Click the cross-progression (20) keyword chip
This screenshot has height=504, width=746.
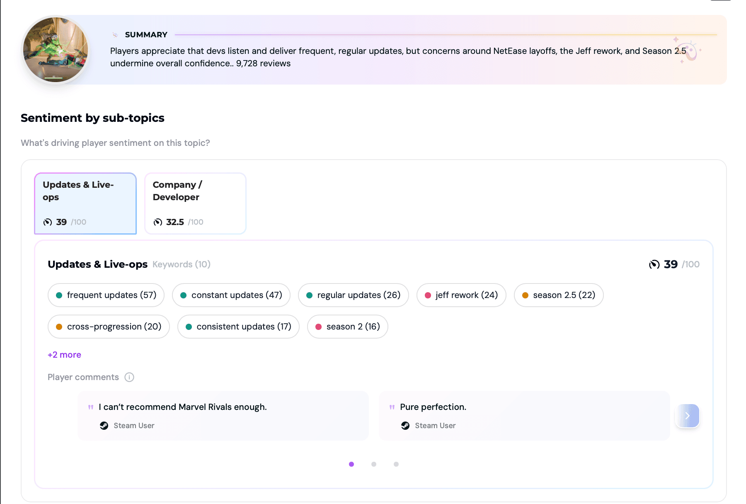[109, 327]
